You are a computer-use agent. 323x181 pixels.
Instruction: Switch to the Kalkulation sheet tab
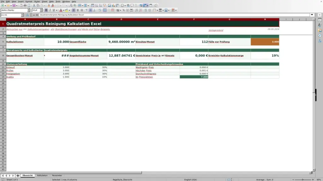tap(42, 176)
